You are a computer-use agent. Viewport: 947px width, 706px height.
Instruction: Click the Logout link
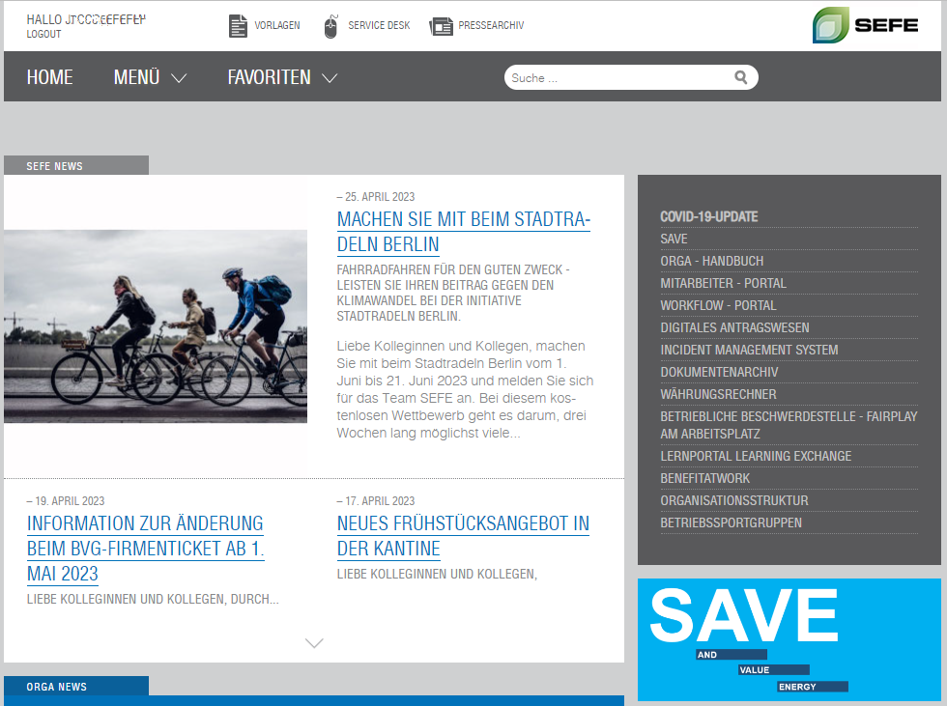pos(43,35)
